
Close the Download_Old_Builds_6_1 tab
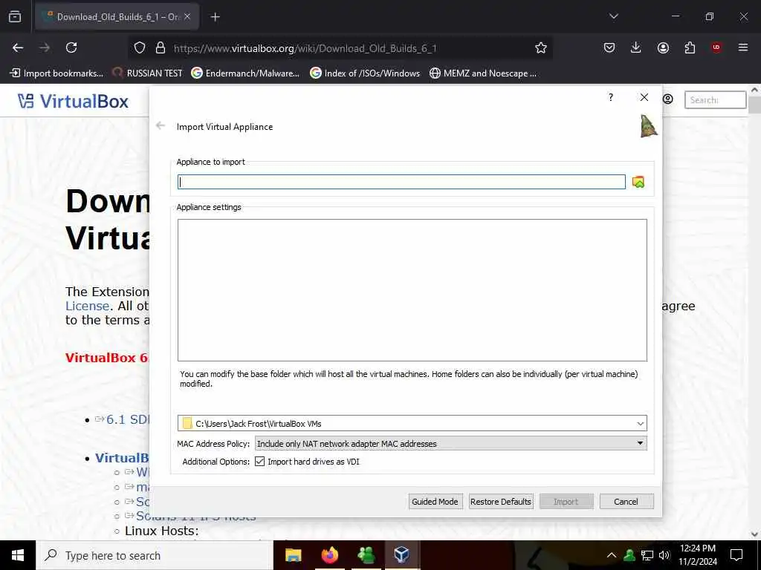pos(187,17)
